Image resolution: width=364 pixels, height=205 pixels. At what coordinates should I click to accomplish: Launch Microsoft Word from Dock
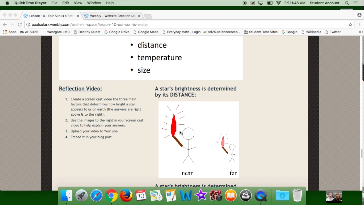186,196
